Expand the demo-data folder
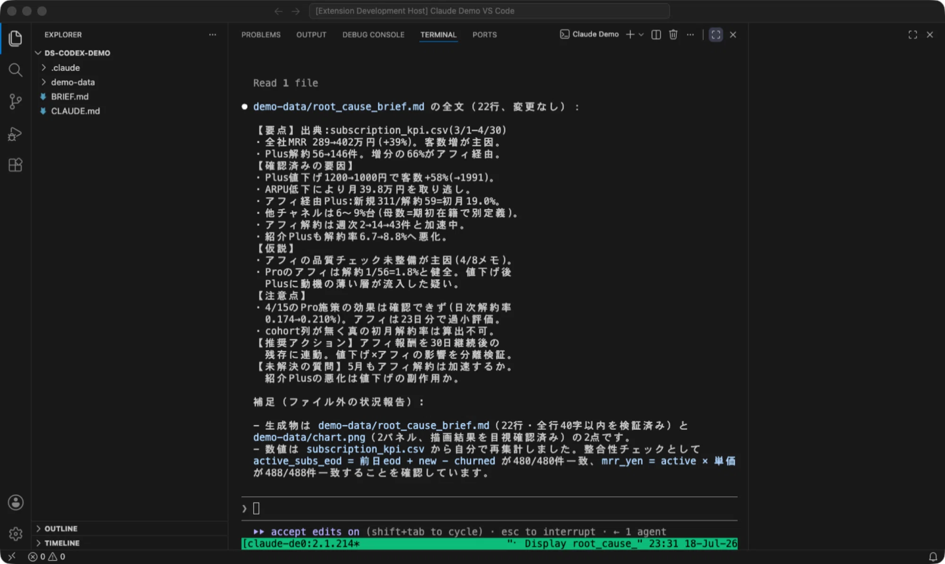The width and height of the screenshot is (945, 564). [x=73, y=82]
